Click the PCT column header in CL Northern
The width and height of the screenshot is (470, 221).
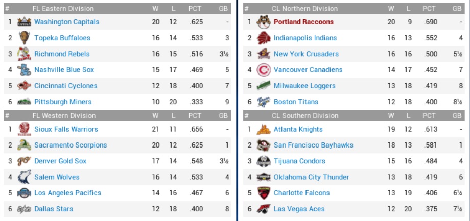coord(429,9)
